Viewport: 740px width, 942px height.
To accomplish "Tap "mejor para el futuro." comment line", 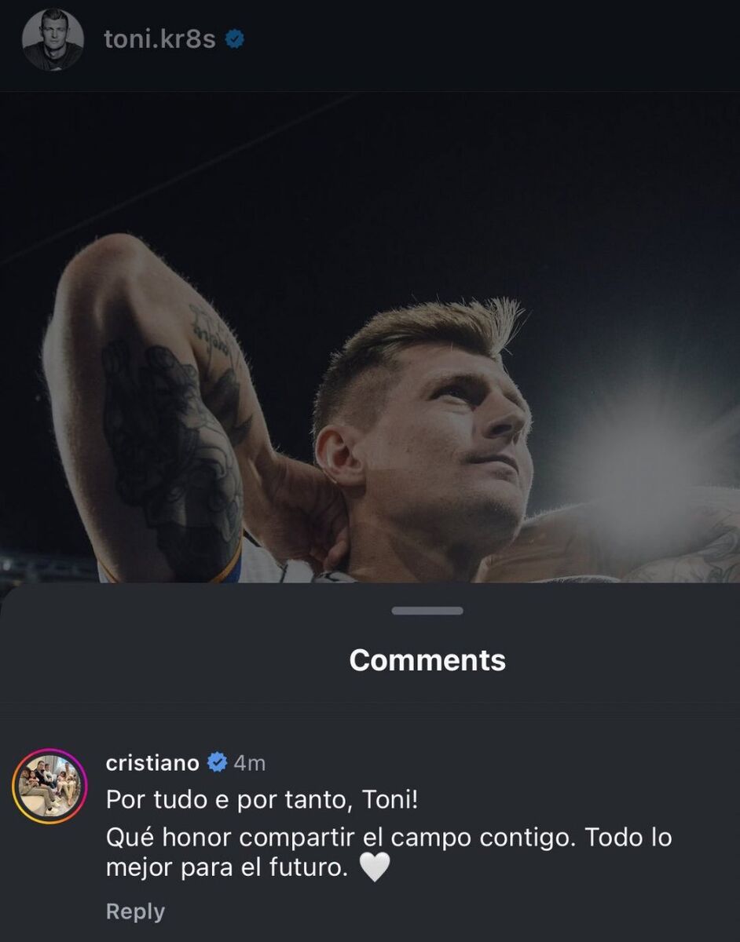I will coord(227,868).
